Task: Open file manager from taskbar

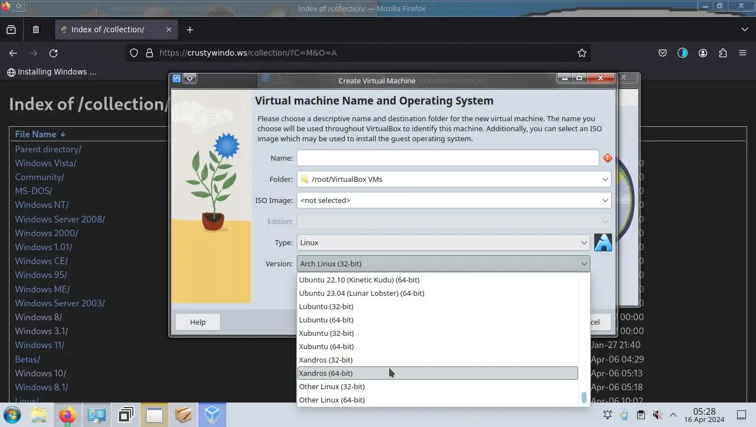Action: pyautogui.click(x=39, y=415)
